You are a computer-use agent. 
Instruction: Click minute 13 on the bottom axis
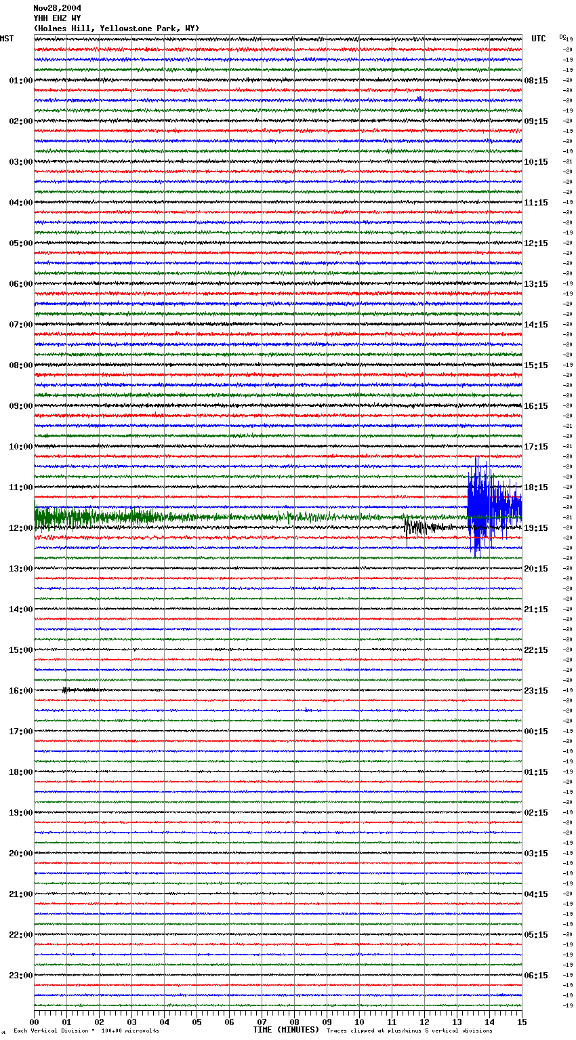pyautogui.click(x=457, y=1022)
